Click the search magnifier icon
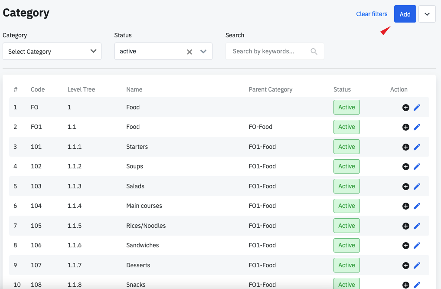This screenshot has width=441, height=289. pos(314,51)
